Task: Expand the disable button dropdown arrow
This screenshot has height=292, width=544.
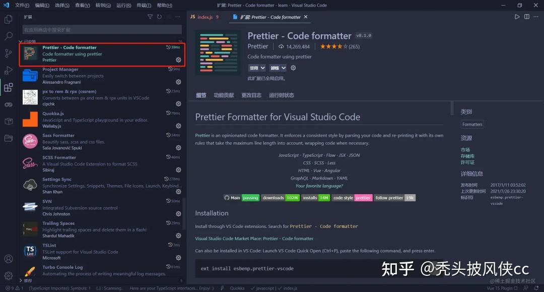Action: pyautogui.click(x=263, y=68)
